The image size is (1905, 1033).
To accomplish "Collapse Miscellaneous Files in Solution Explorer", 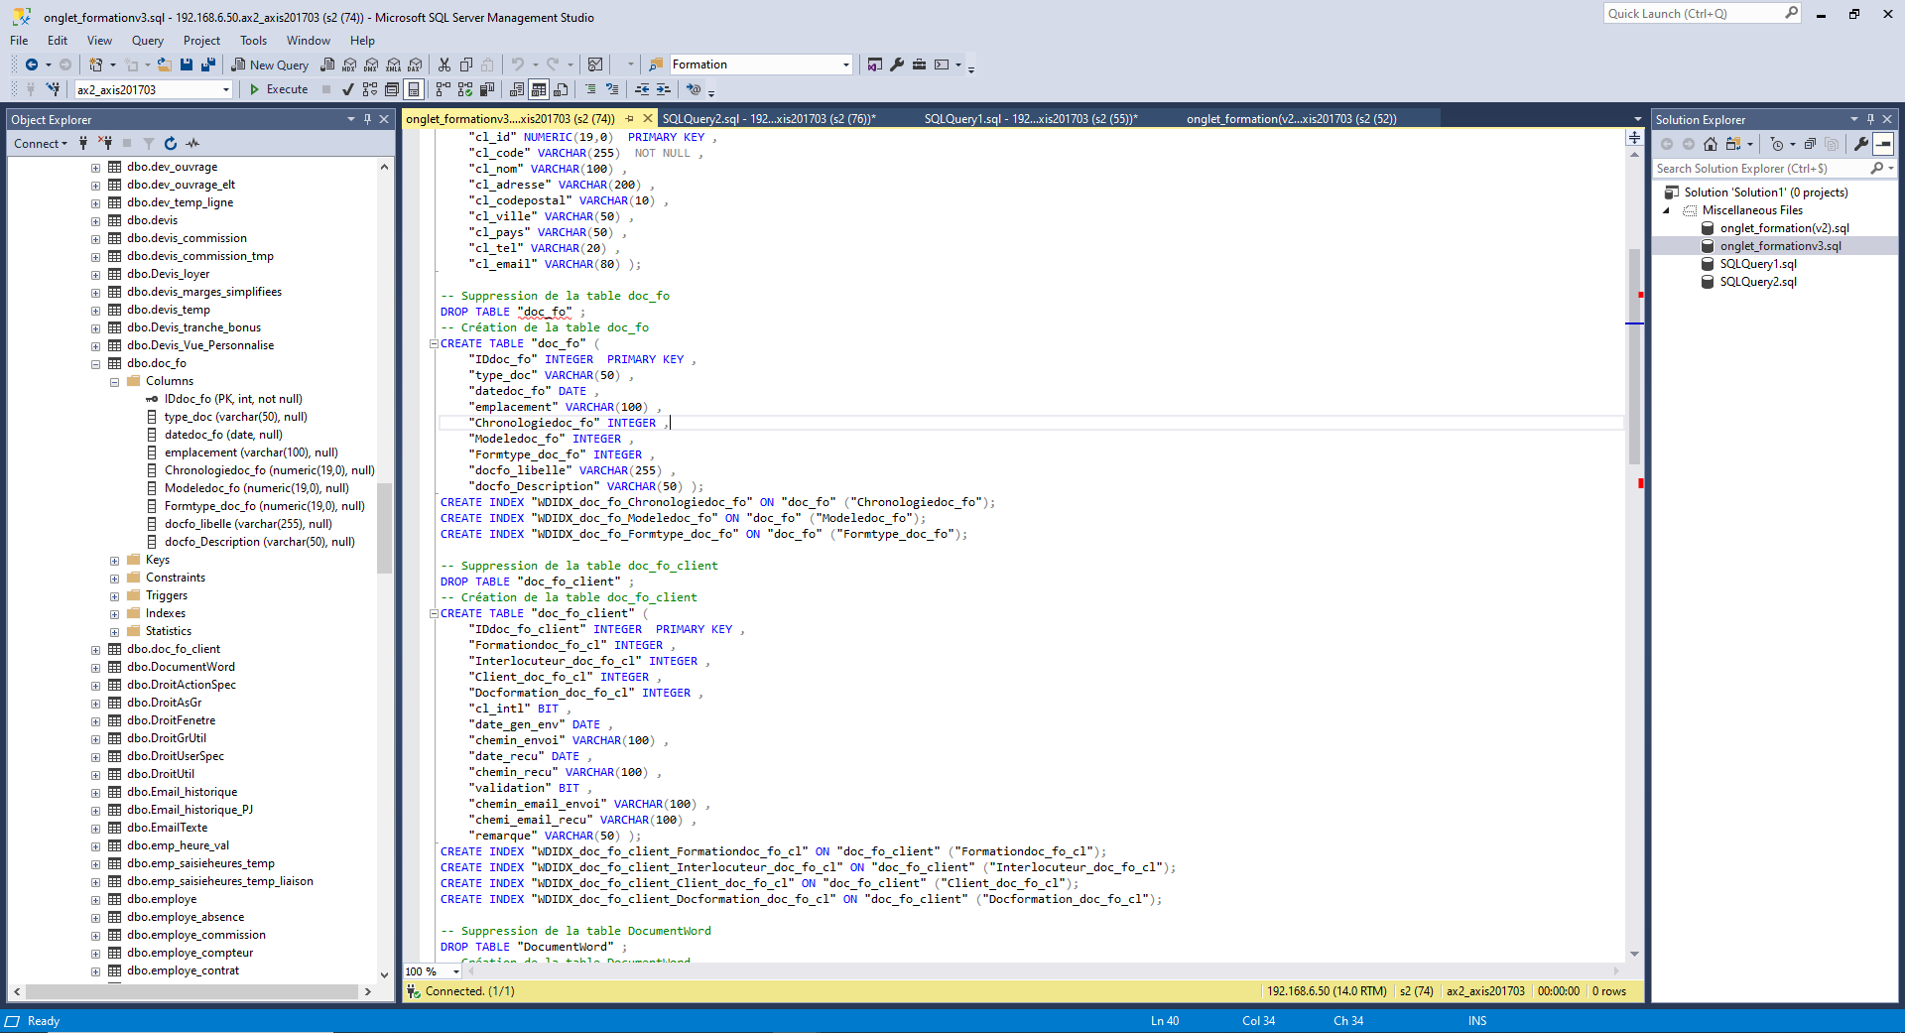I will pos(1667,210).
